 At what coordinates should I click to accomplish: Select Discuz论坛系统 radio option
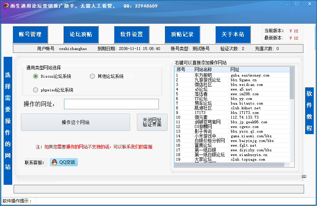click(36, 76)
